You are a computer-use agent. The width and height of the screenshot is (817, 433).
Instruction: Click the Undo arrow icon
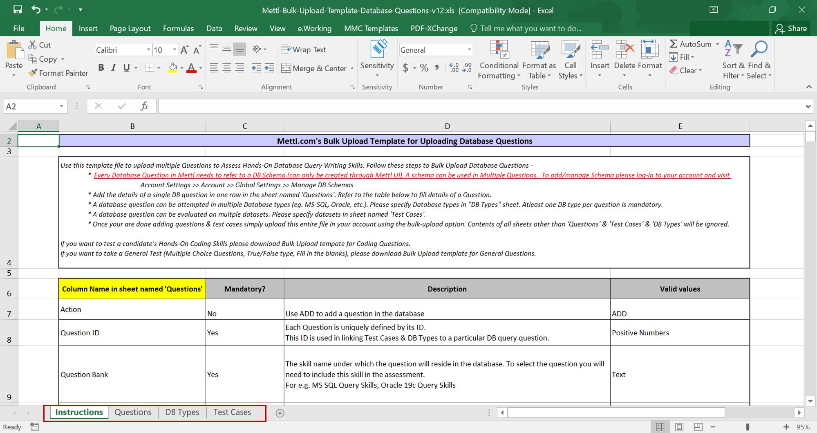[x=36, y=9]
